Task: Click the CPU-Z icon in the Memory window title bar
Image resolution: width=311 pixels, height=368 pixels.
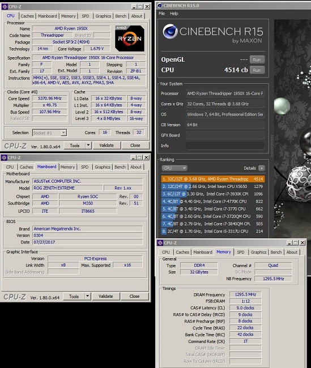Action: (160, 243)
